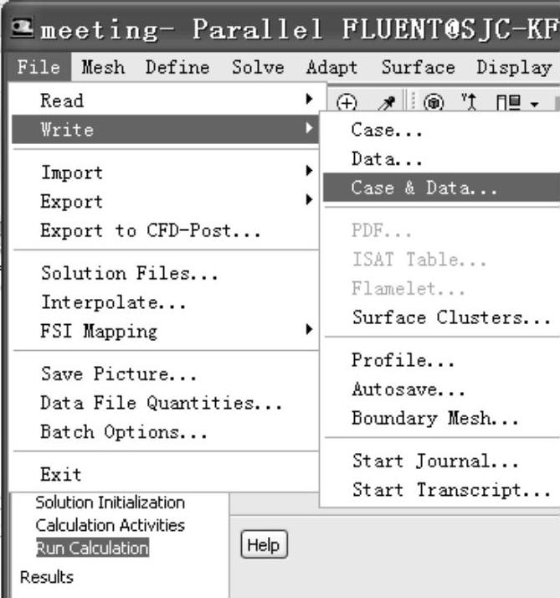Select Calculation Activities in navigation tree
The height and width of the screenshot is (598, 560).
110,525
